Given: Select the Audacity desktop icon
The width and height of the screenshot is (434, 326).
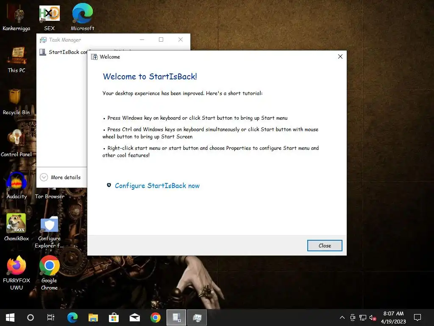Looking at the screenshot, I should click(17, 186).
